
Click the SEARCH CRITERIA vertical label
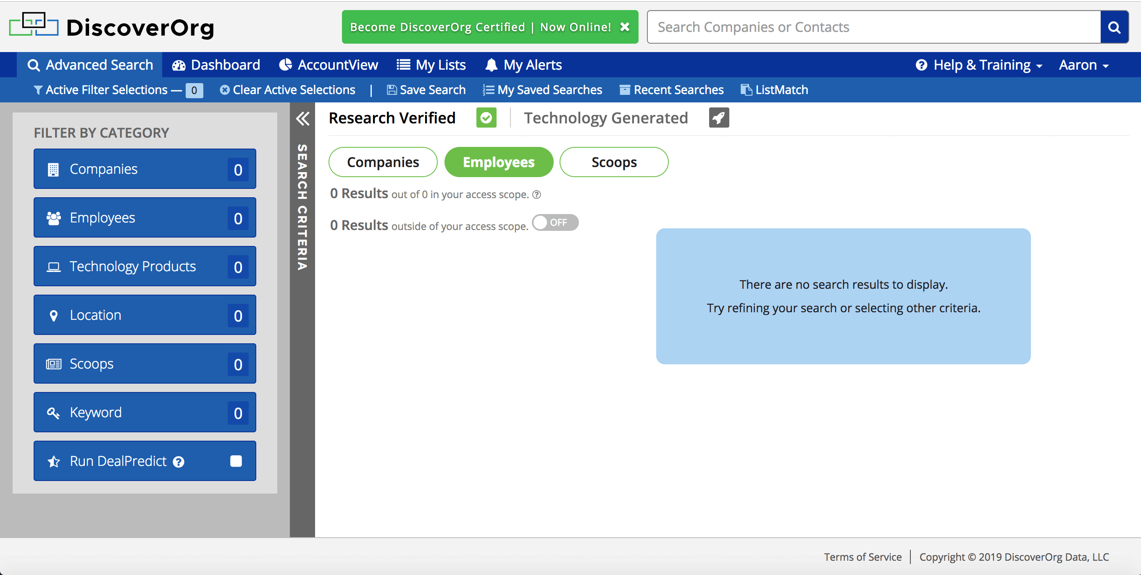coord(302,207)
